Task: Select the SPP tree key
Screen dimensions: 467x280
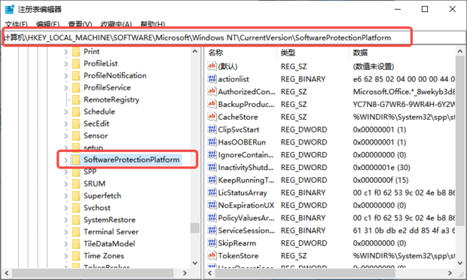Action: (x=90, y=172)
